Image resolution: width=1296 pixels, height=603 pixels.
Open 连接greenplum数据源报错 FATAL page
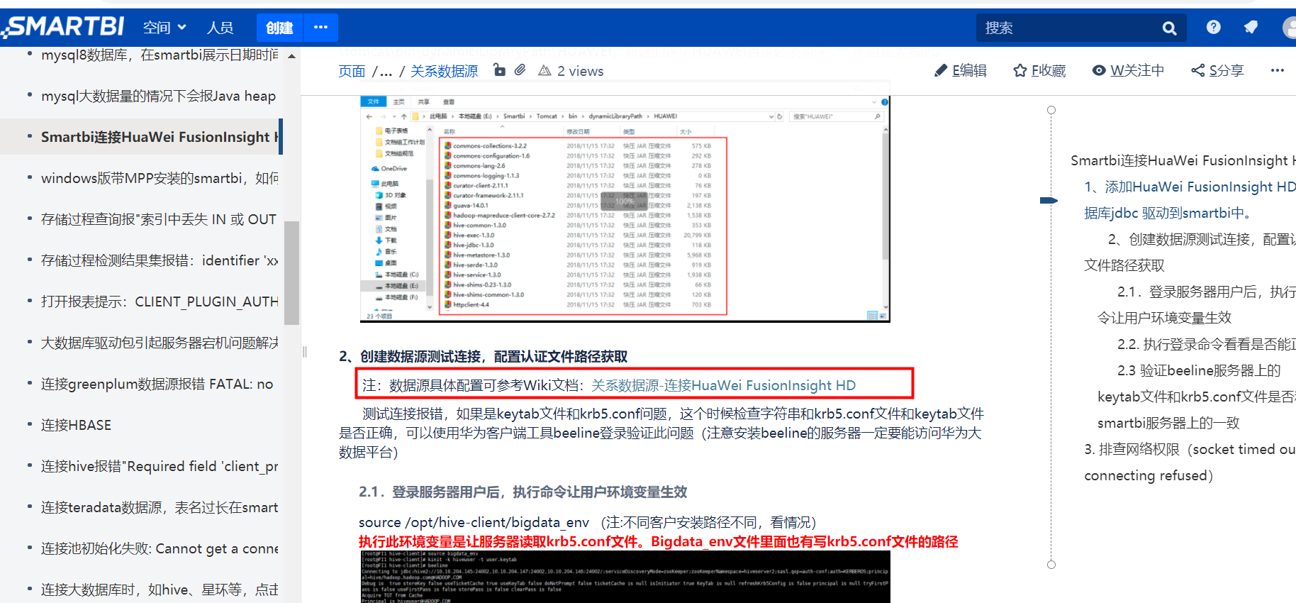pos(157,384)
